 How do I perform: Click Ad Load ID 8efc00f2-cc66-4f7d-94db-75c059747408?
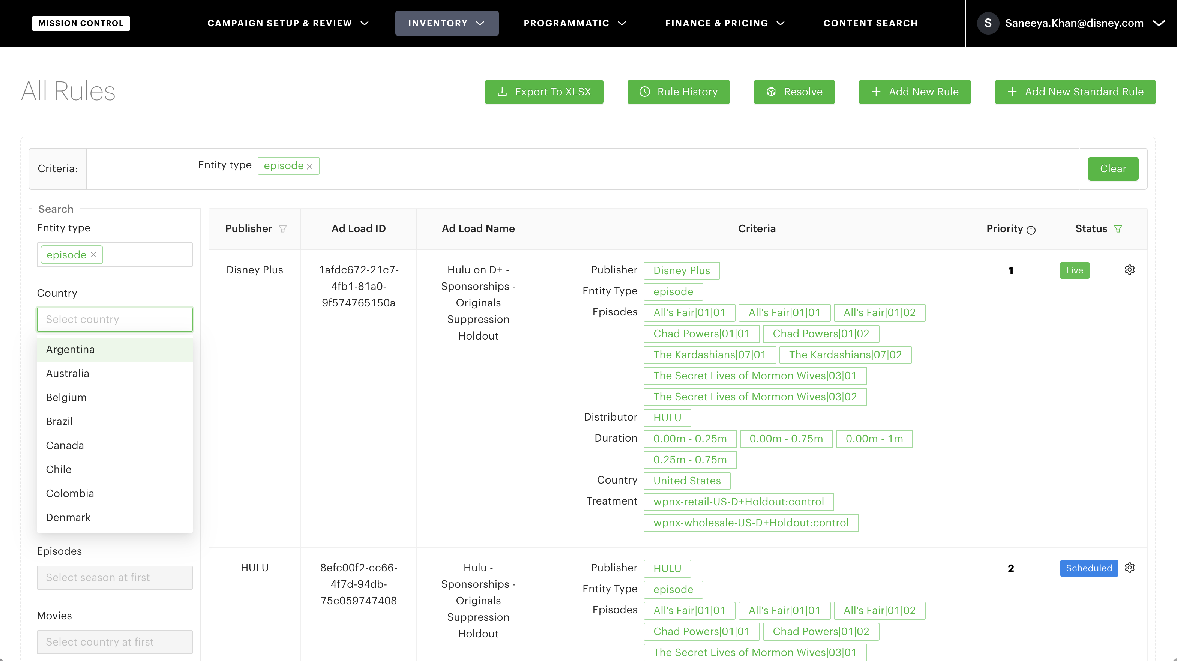[x=359, y=584]
